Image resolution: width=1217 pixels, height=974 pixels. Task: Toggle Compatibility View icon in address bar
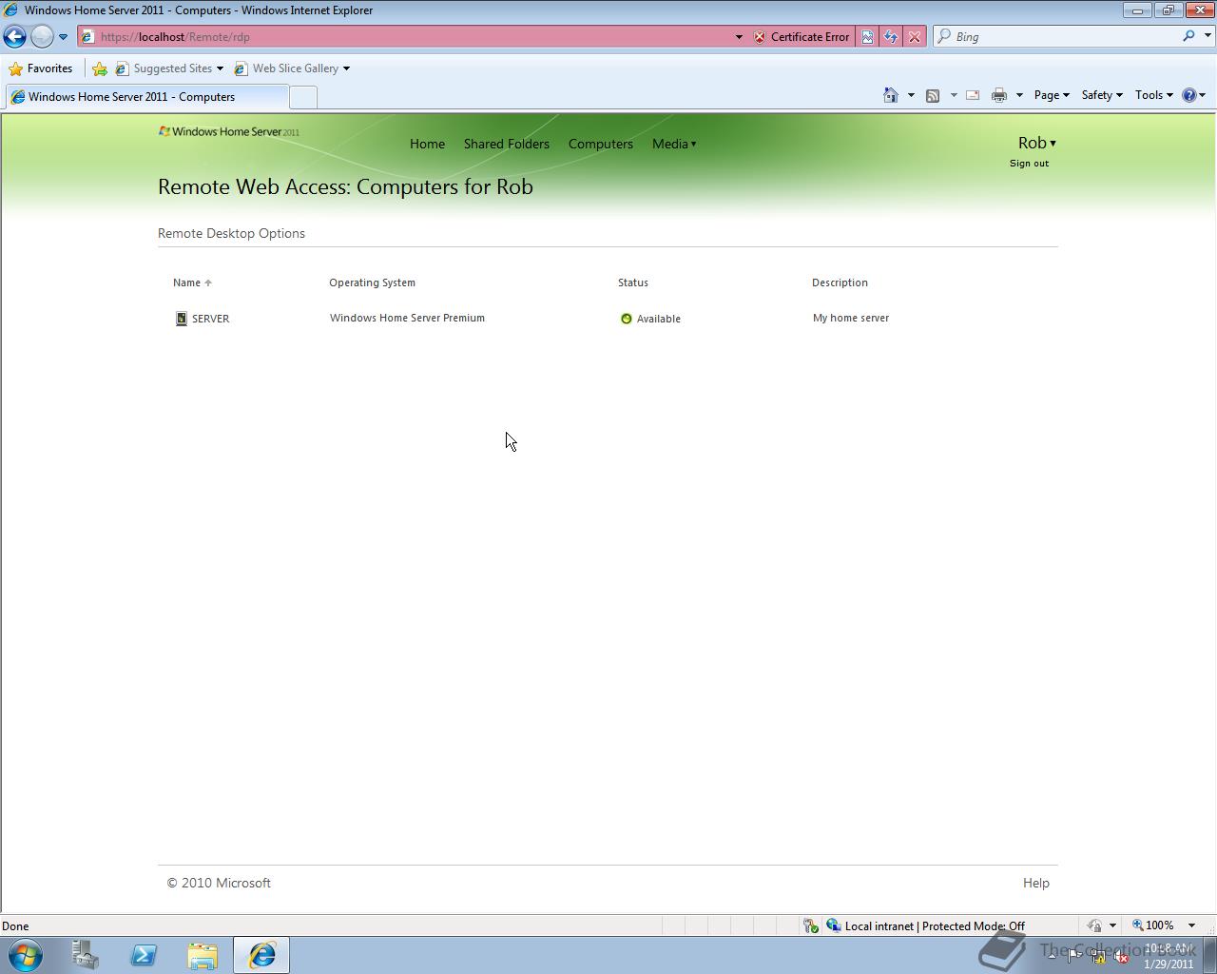(867, 37)
